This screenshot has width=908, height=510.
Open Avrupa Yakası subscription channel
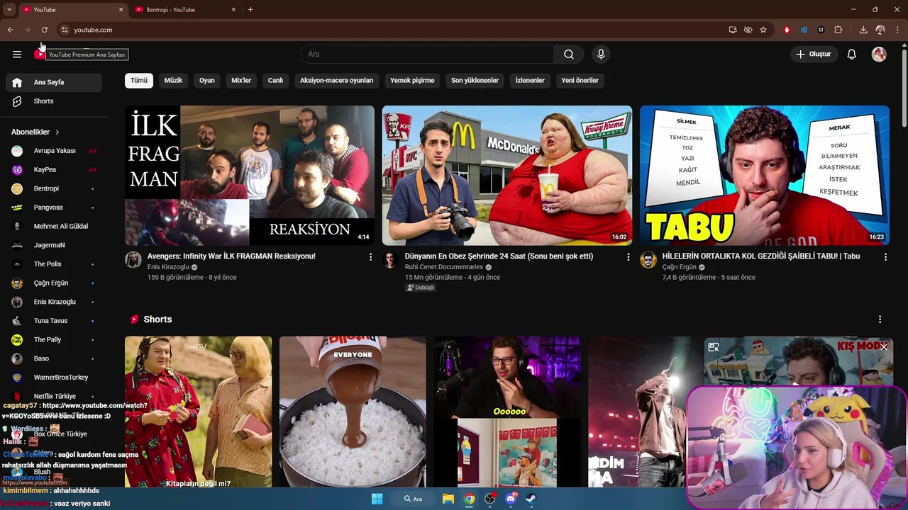coord(54,151)
